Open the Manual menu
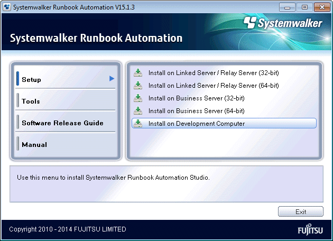 66,144
